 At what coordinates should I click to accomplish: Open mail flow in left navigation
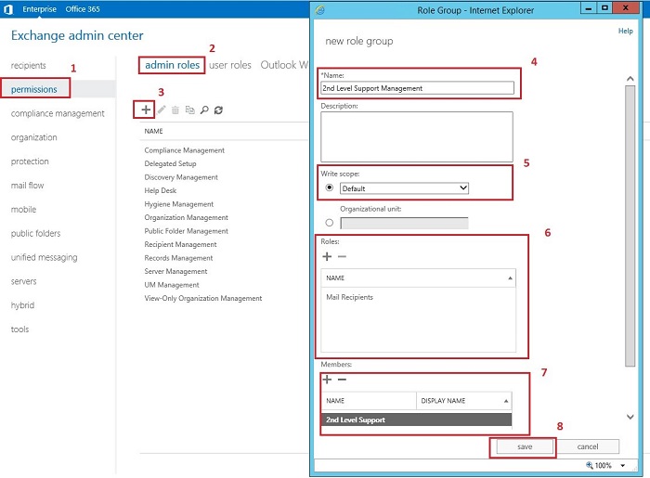(x=27, y=186)
